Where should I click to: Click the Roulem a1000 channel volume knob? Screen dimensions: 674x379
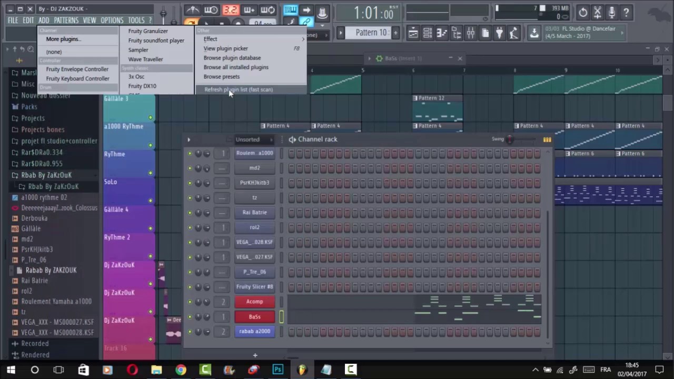pyautogui.click(x=206, y=153)
